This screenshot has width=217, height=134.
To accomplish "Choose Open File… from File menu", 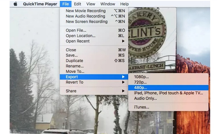I will (x=94, y=30).
